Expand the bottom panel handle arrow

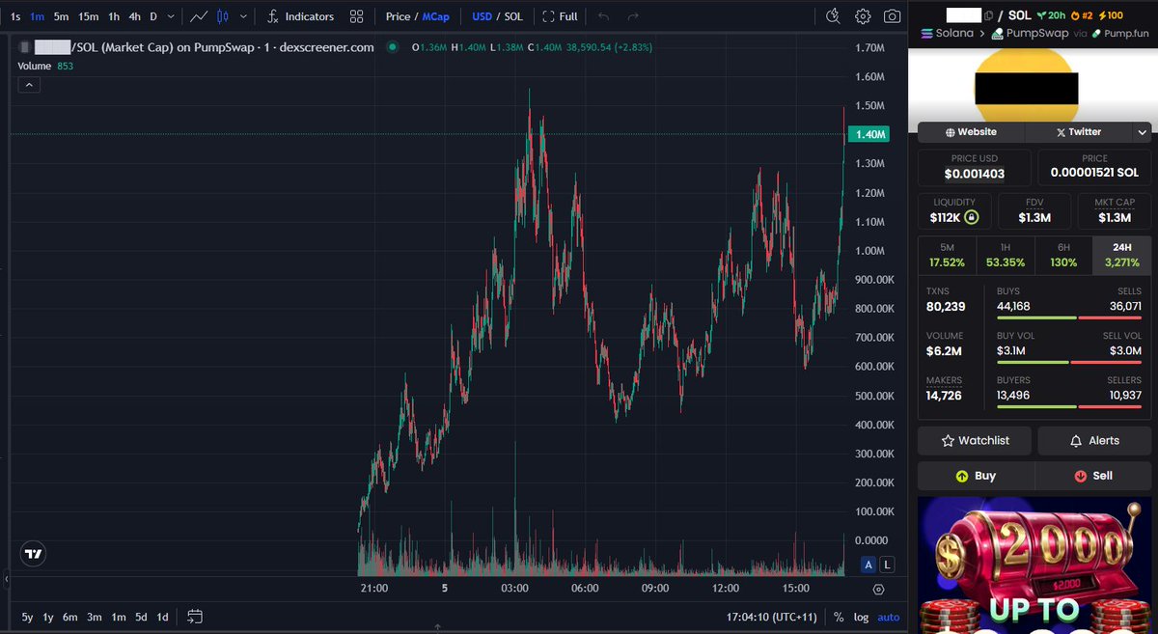point(437,629)
